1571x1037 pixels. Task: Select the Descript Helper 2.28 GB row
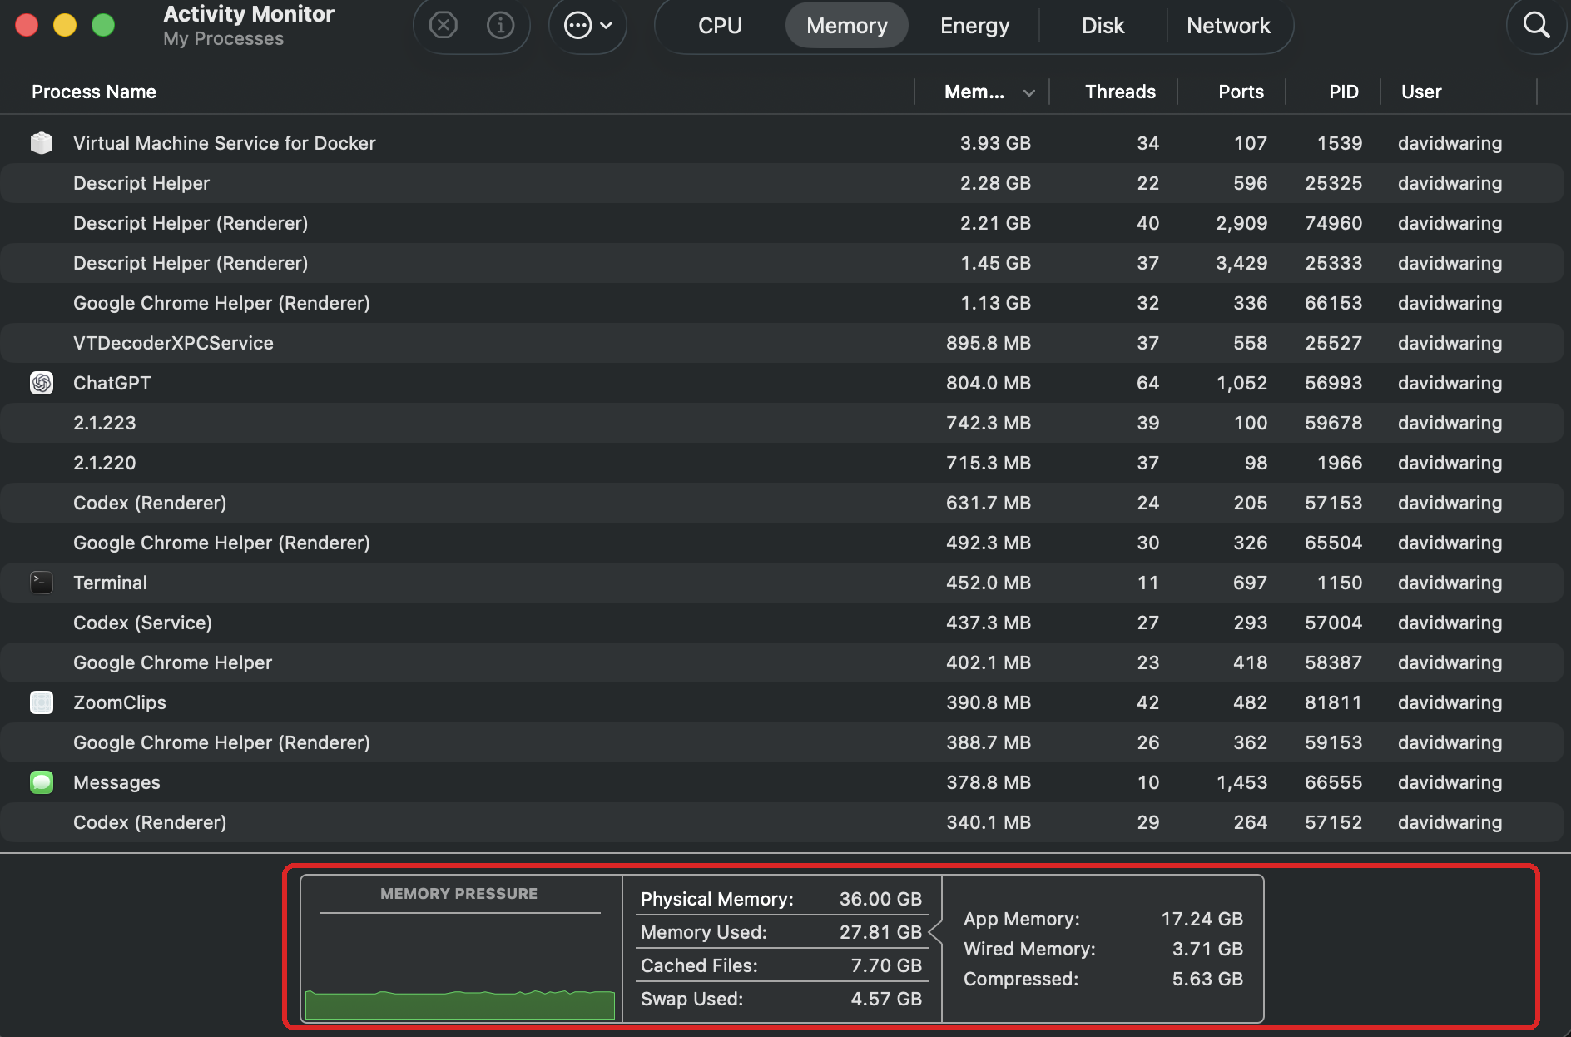(x=782, y=183)
